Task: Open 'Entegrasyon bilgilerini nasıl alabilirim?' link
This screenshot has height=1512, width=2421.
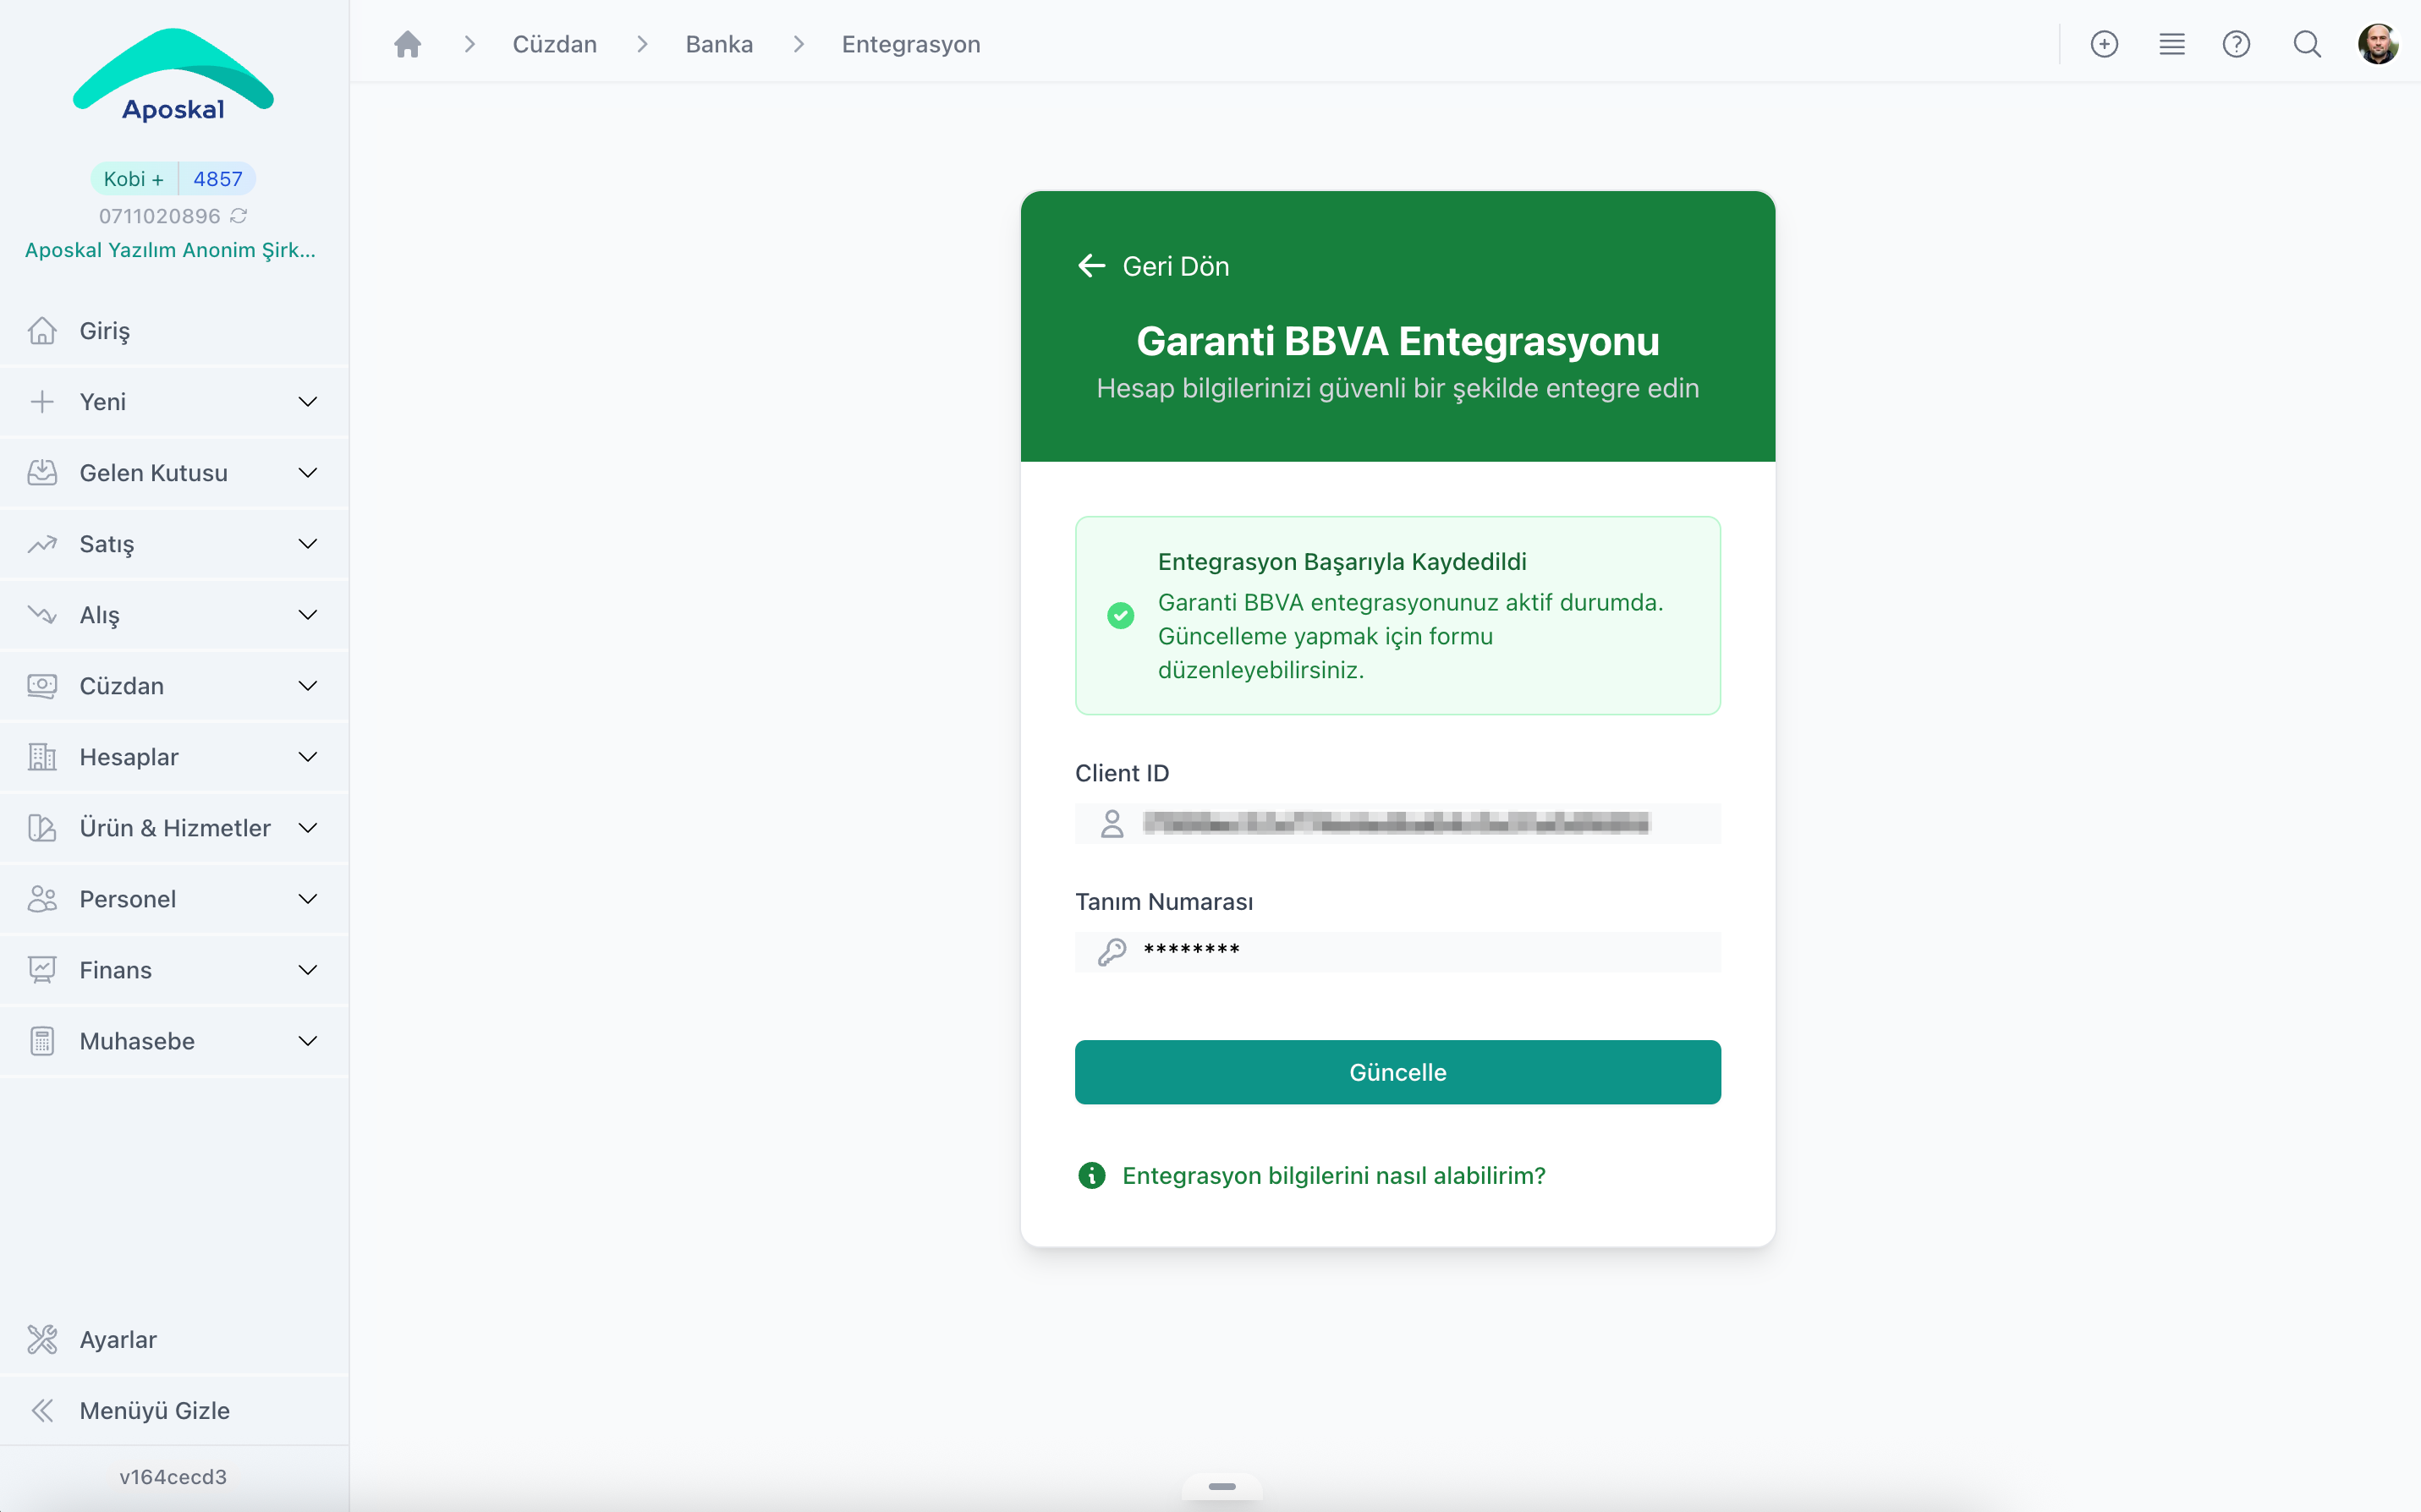Action: click(1333, 1175)
